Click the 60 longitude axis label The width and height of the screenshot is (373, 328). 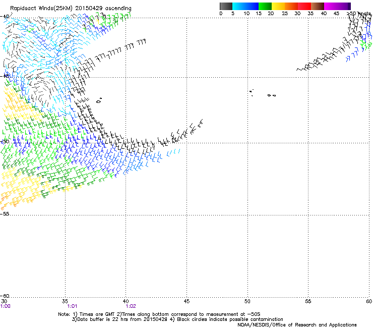click(369, 301)
